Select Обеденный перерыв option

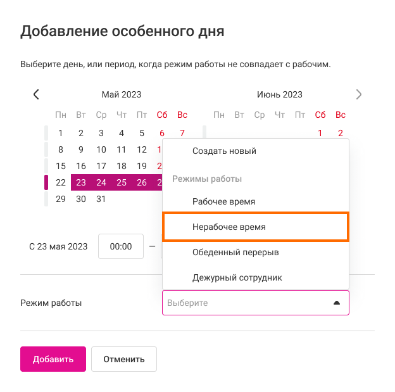235,252
